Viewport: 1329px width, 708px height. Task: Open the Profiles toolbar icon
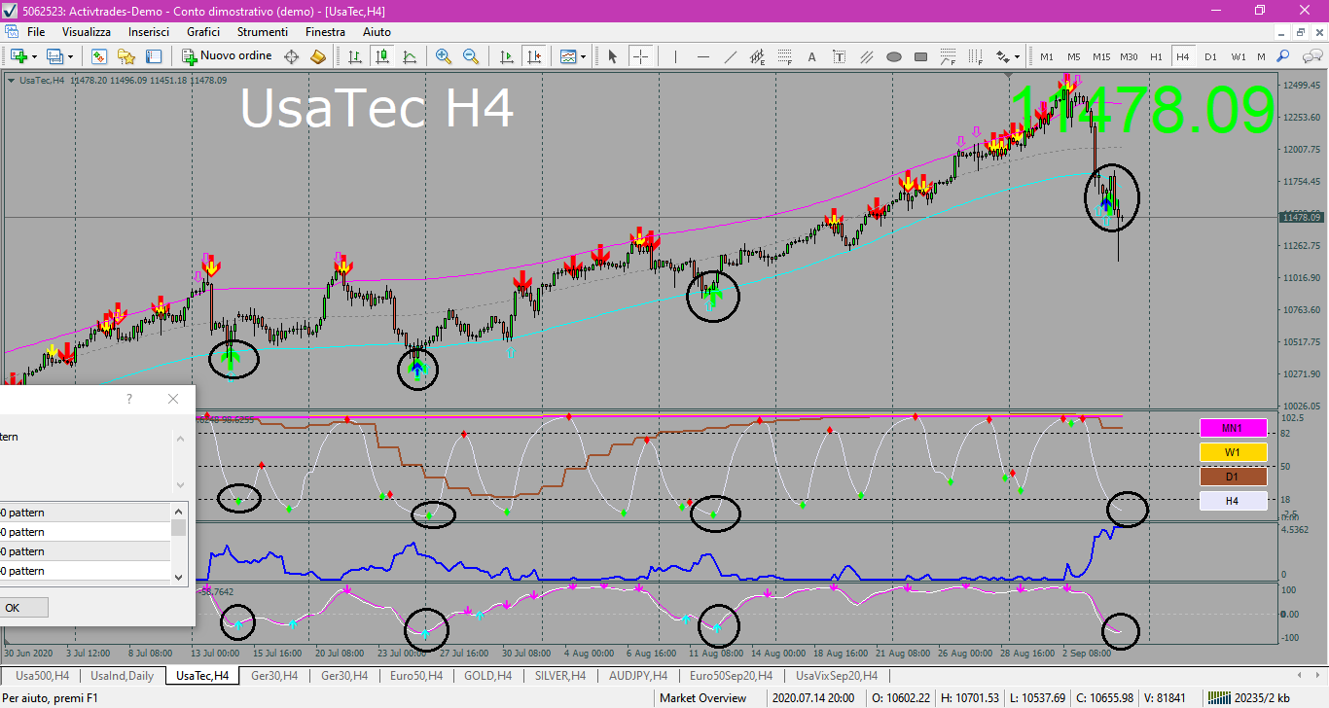pos(55,56)
